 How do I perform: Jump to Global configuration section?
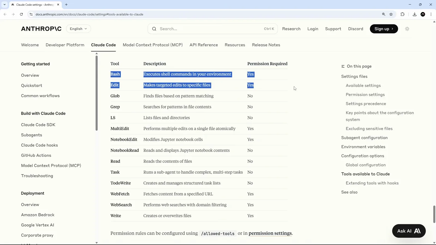[366, 165]
